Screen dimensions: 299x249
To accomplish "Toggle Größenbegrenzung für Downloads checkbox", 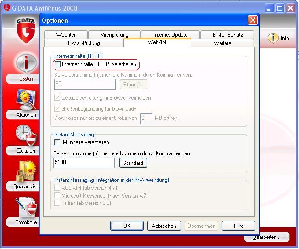I will pyautogui.click(x=57, y=109).
